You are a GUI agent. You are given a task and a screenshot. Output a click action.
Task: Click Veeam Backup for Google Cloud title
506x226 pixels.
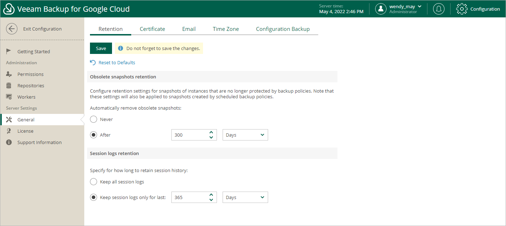pos(74,9)
